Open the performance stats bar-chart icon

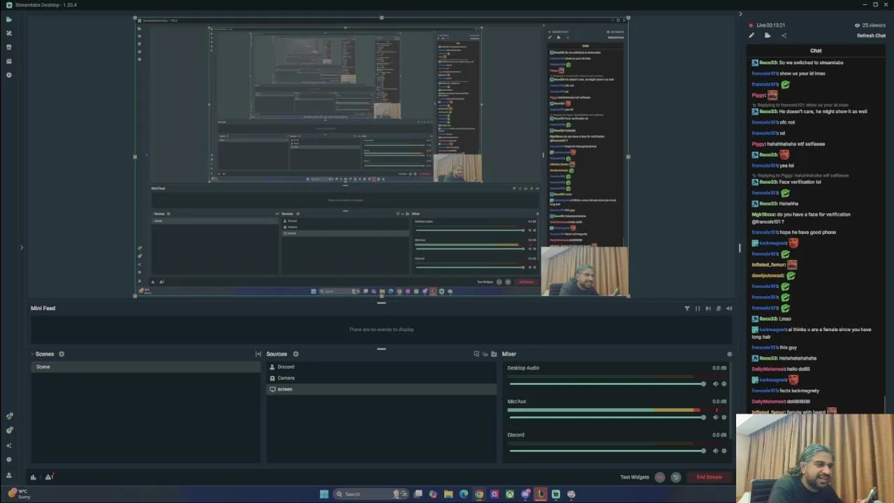point(33,477)
